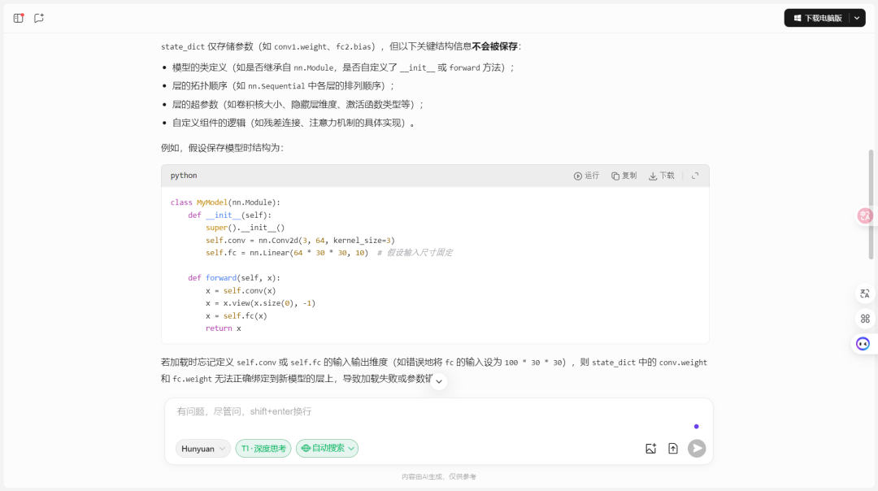This screenshot has width=878, height=491.
Task: Attach an image to your message
Action: (650, 448)
